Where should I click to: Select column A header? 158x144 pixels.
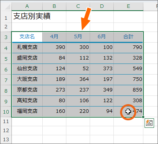click(x=27, y=6)
